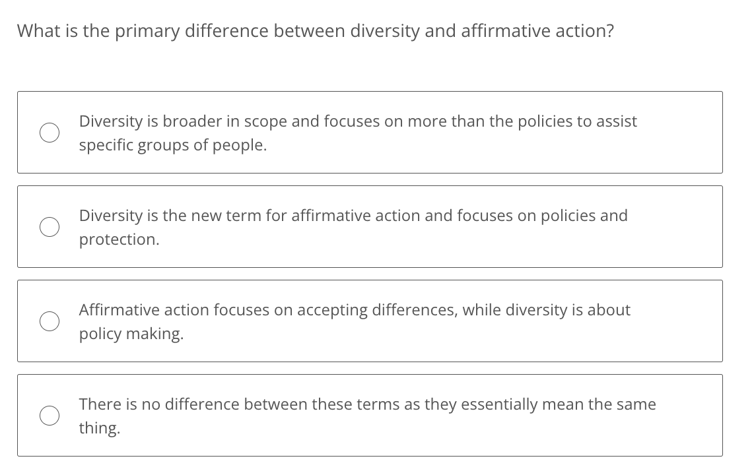Choose the second answer option card
The height and width of the screenshot is (475, 754).
[370, 227]
